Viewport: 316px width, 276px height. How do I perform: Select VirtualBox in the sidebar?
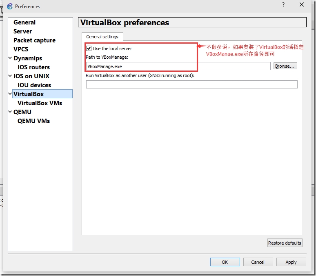[42, 94]
